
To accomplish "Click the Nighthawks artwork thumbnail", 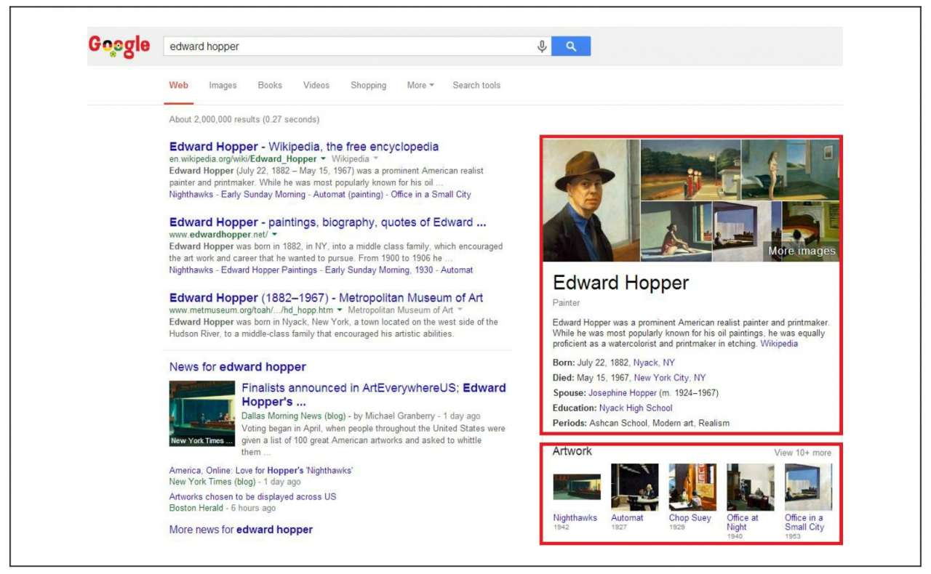I will [577, 487].
